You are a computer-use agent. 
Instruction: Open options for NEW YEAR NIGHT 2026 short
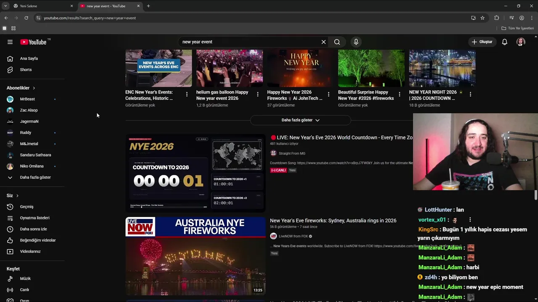click(470, 94)
